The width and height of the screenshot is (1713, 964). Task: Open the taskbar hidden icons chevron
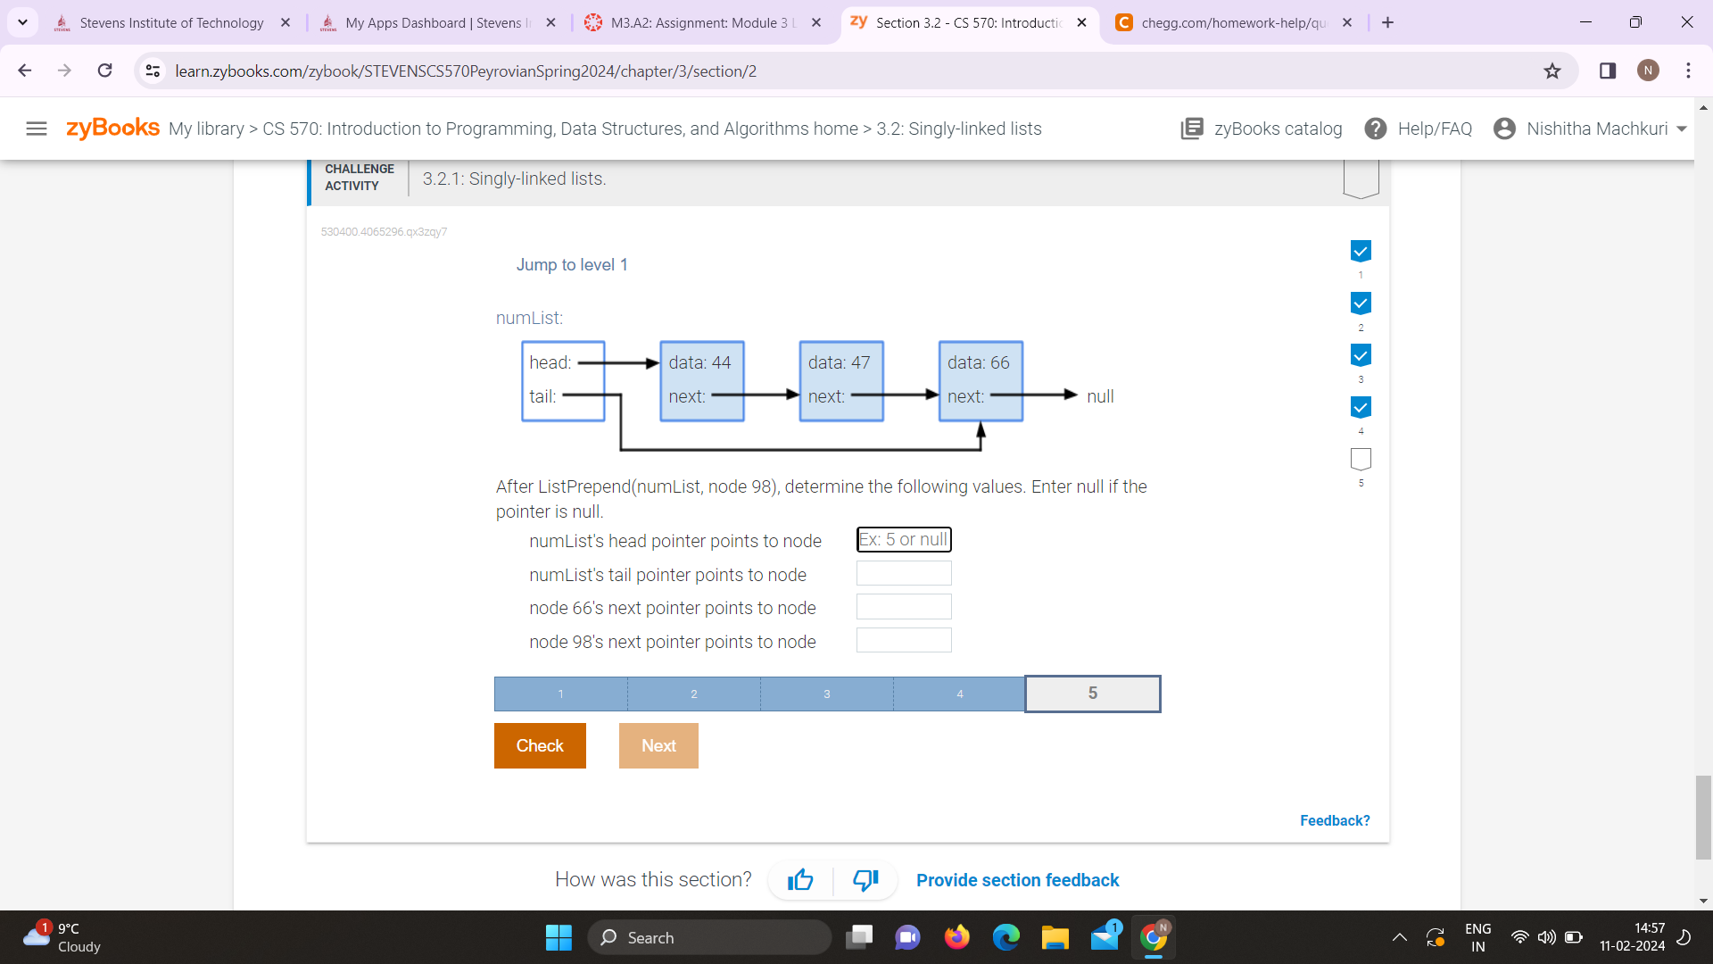click(1399, 937)
